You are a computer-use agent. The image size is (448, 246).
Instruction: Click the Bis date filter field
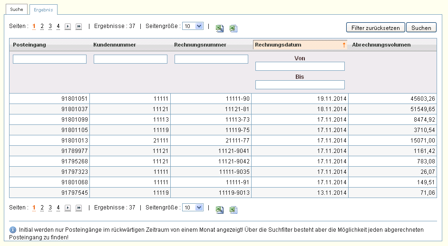pyautogui.click(x=300, y=85)
